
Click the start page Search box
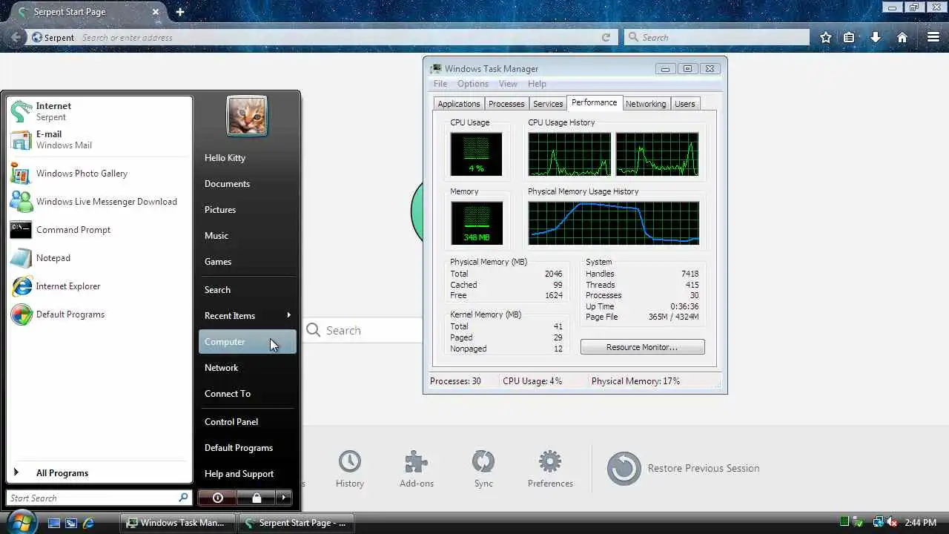[363, 330]
